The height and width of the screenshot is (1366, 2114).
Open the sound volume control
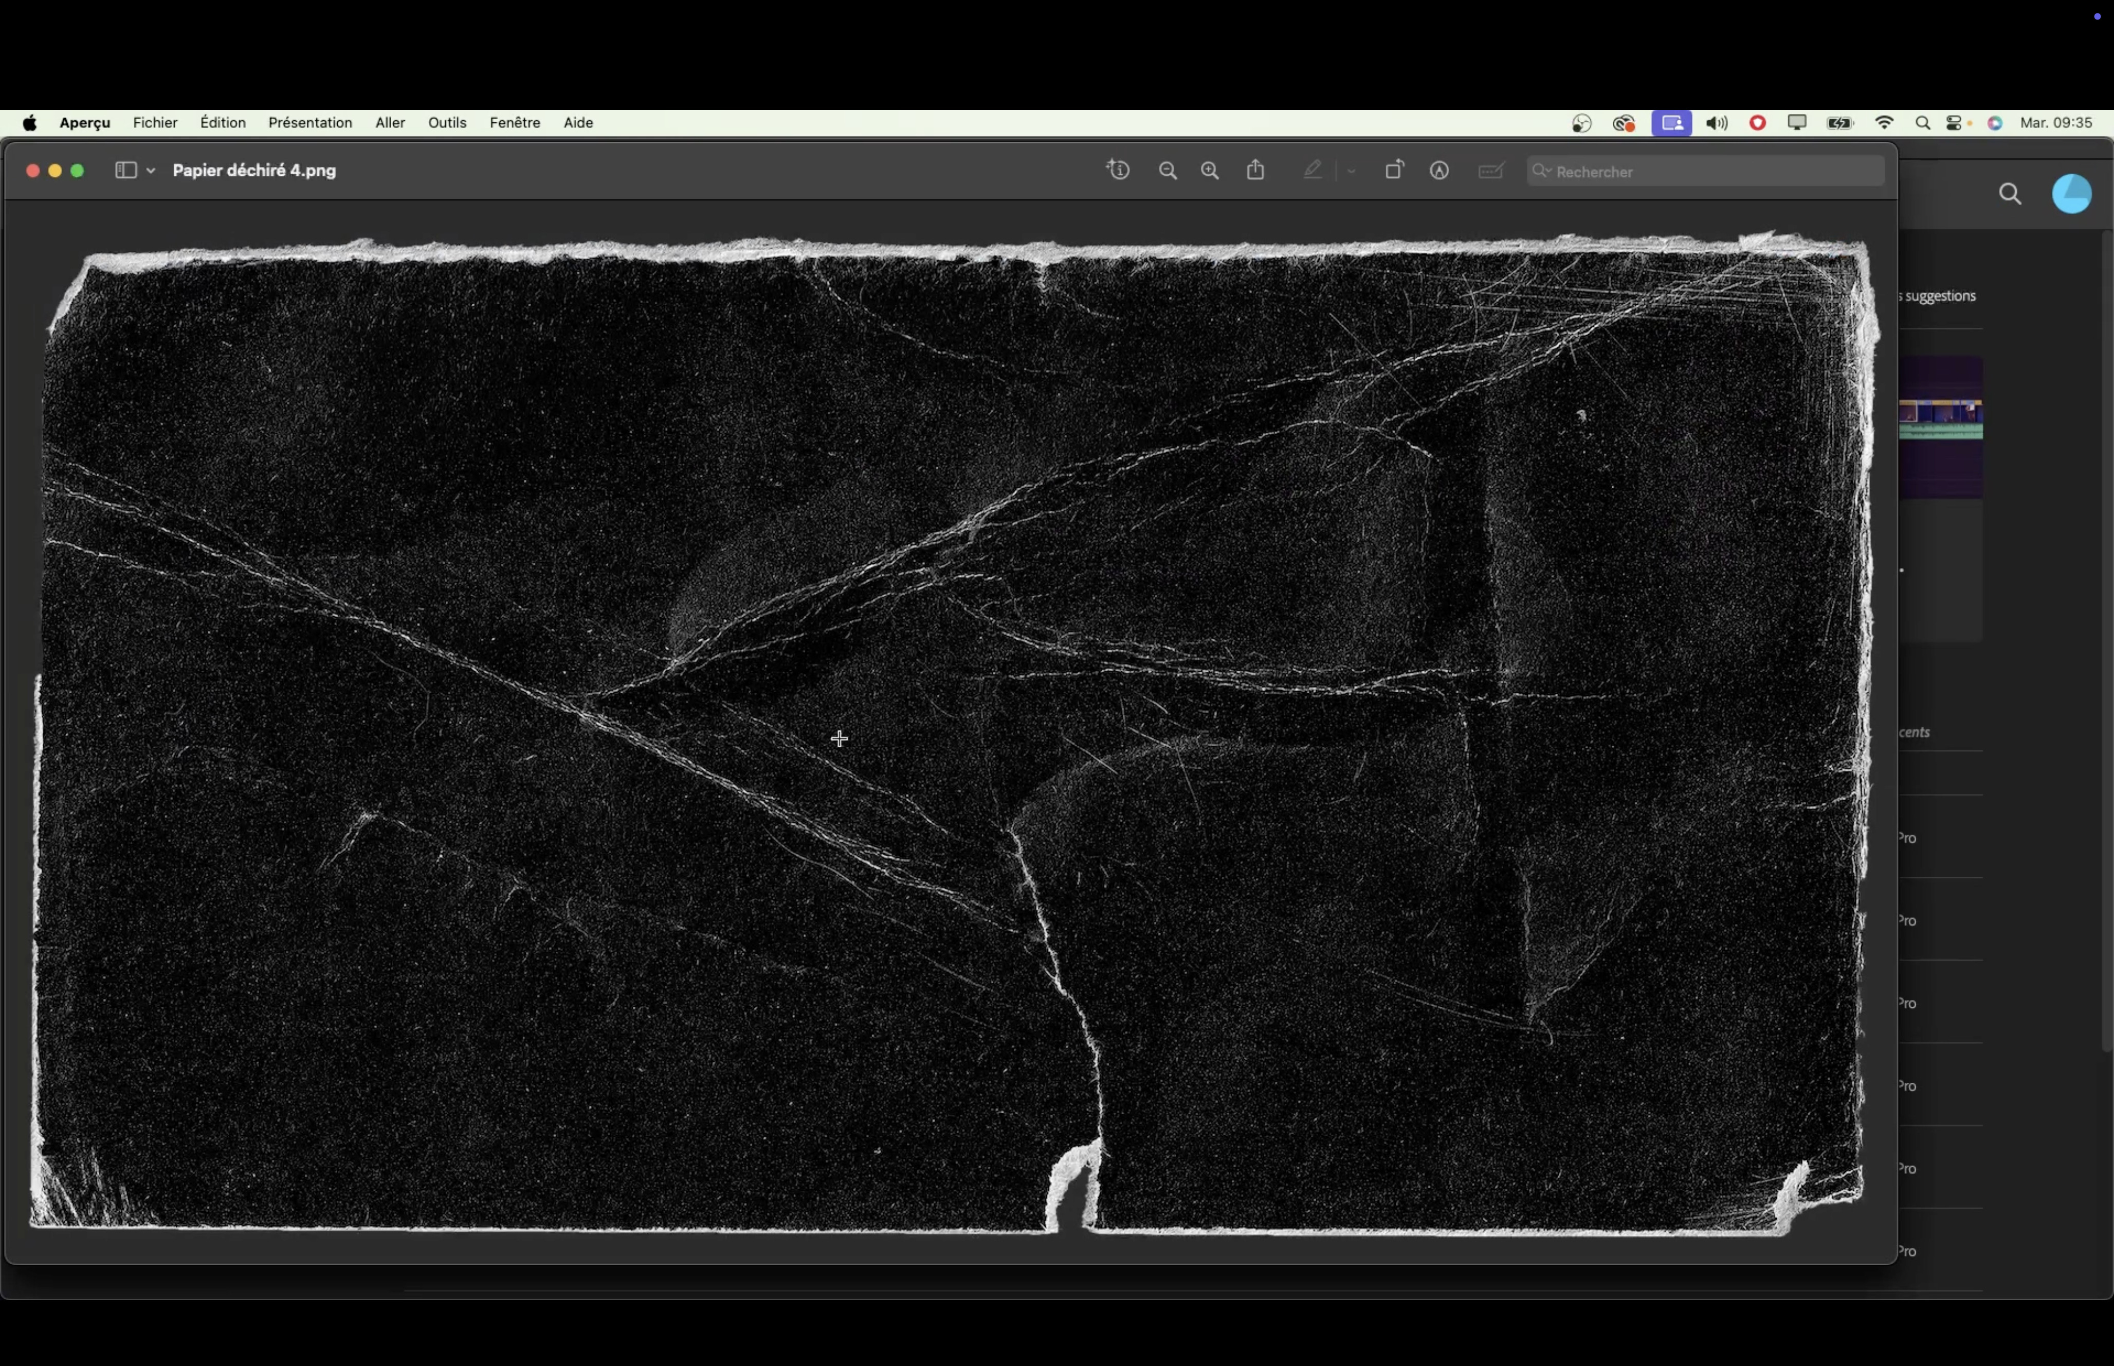[1716, 123]
